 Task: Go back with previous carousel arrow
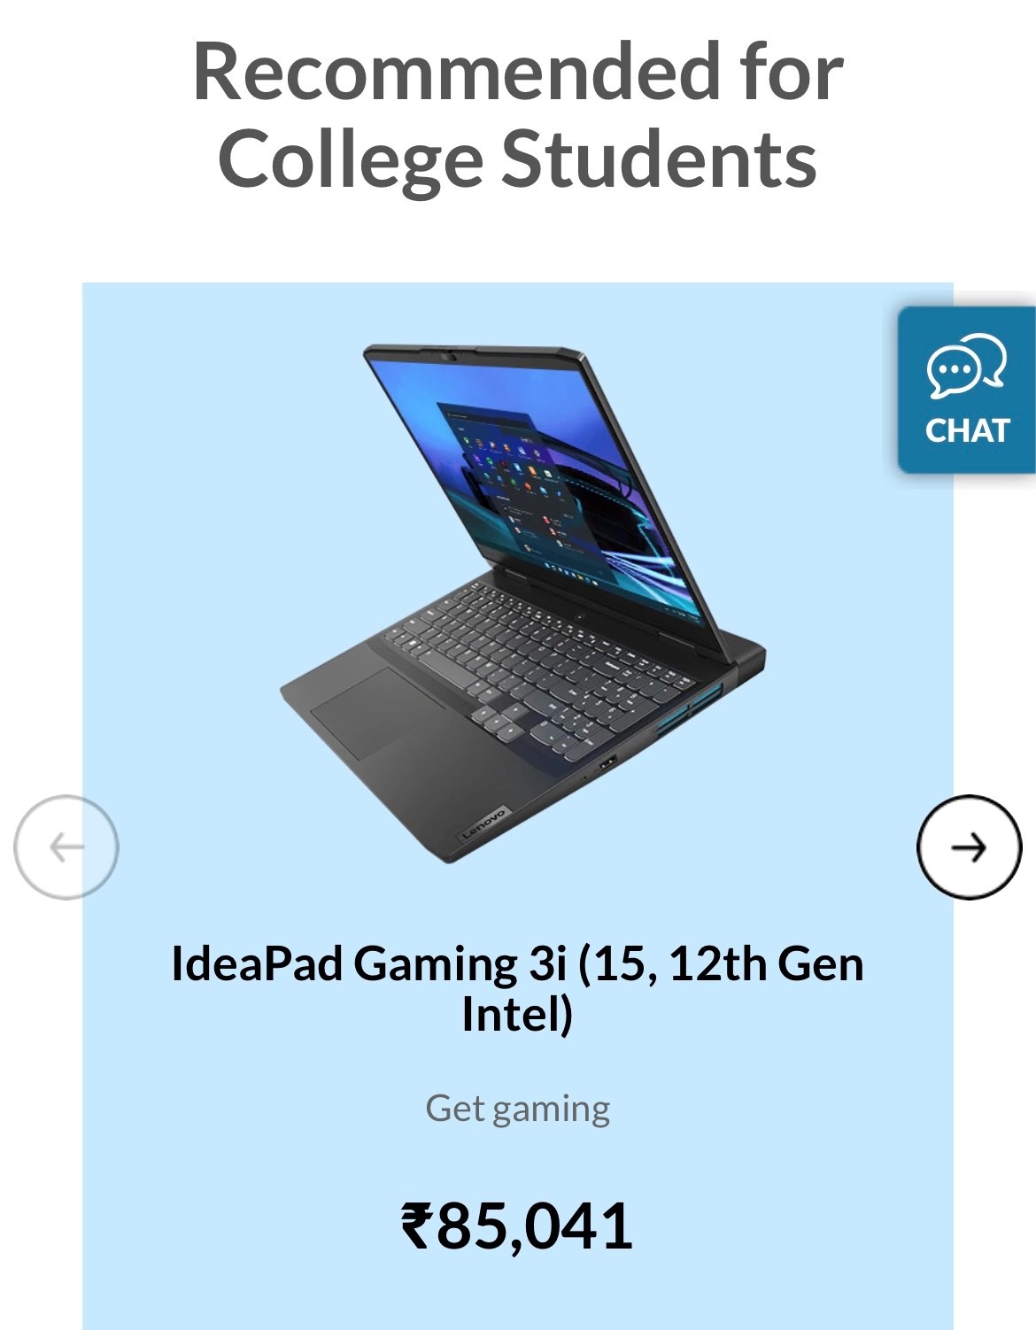[x=66, y=847]
